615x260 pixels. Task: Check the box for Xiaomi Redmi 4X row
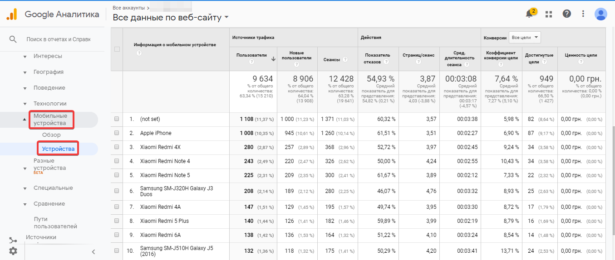click(x=117, y=147)
